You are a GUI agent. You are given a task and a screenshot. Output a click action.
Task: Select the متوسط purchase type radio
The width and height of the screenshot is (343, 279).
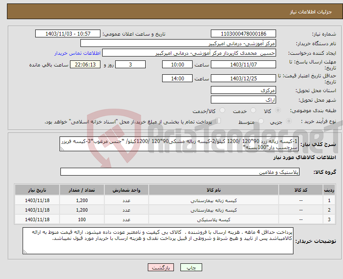coord(261,121)
